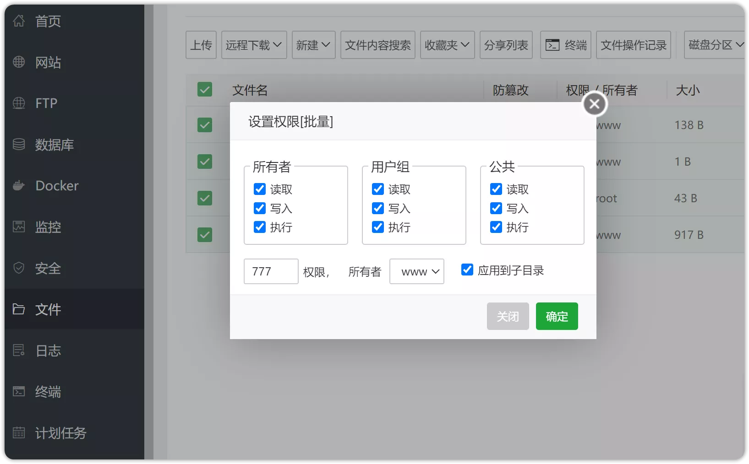The width and height of the screenshot is (749, 464).
Task: Click the home icon in sidebar
Action: click(x=19, y=21)
